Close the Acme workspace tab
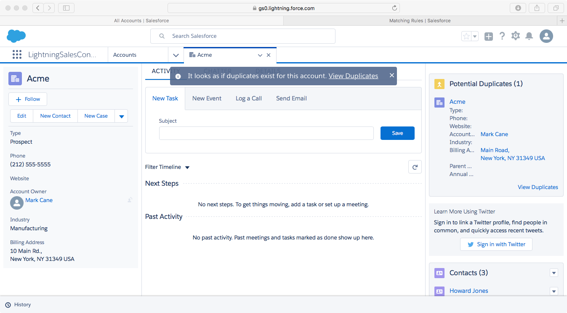The height and width of the screenshot is (313, 567). (269, 55)
